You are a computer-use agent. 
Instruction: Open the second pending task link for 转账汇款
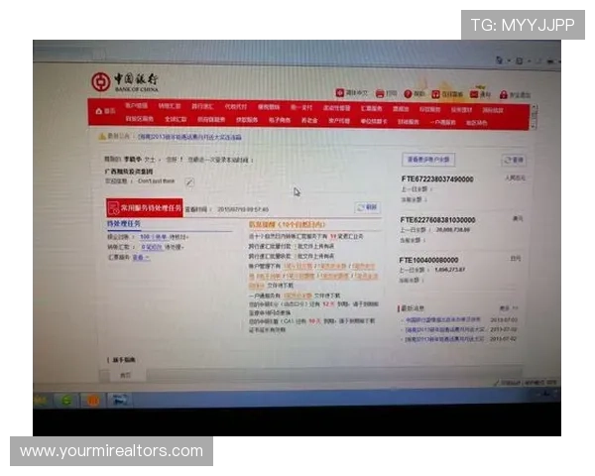(152, 247)
